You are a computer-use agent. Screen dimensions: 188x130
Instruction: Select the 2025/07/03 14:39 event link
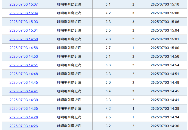click(23, 100)
